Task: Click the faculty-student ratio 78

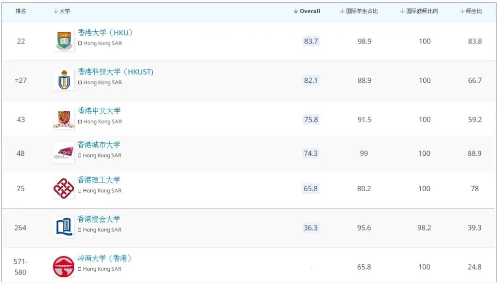Action: (x=474, y=189)
